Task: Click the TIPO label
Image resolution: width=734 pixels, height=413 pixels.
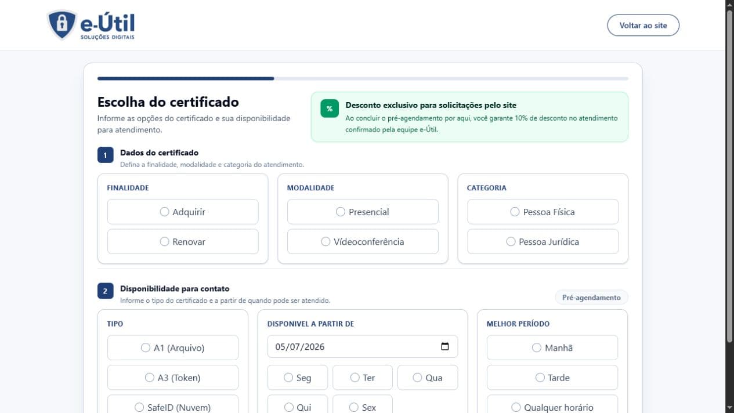Action: [x=115, y=324]
